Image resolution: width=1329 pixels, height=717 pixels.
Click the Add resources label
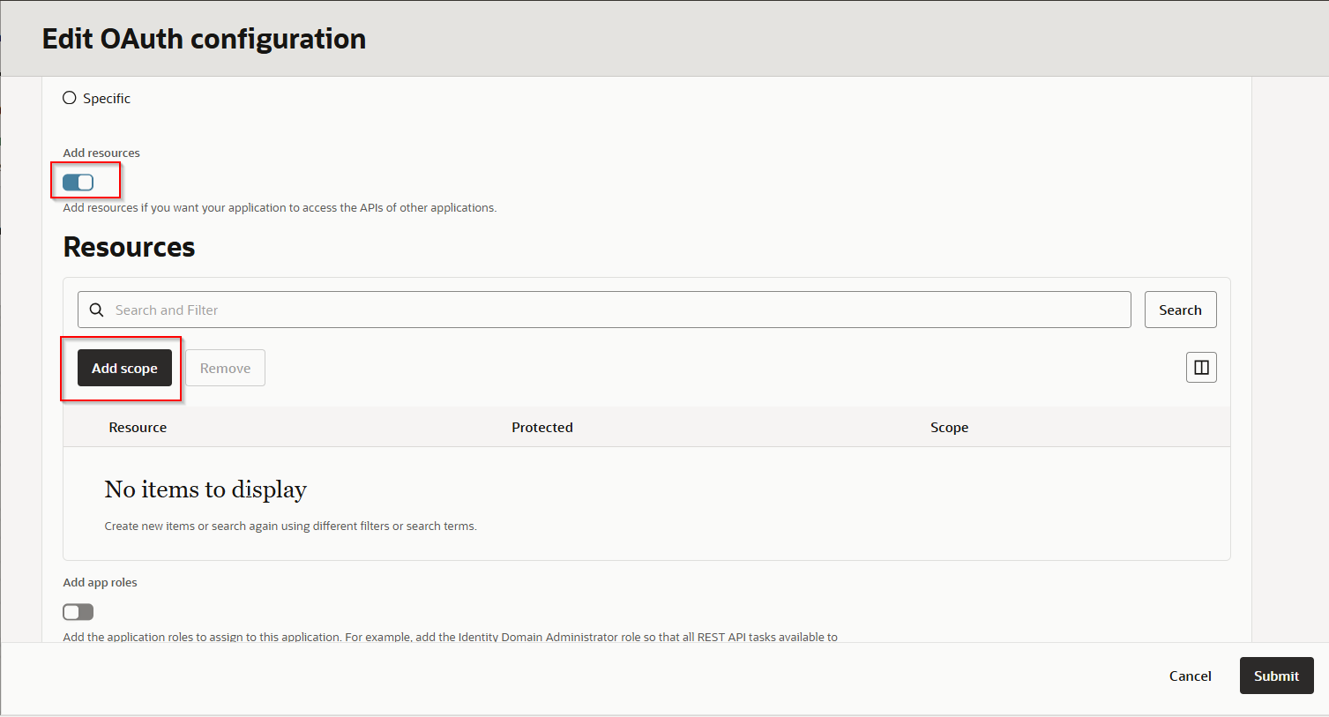[101, 153]
